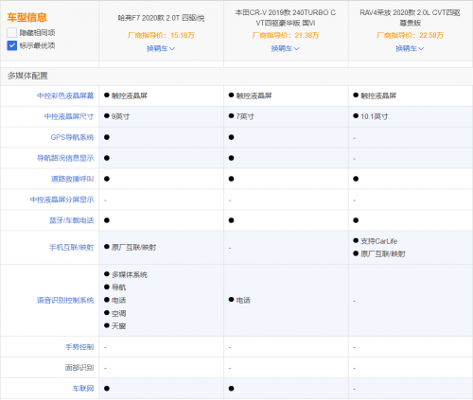The image size is (473, 400).
Task: Click the 道路救援呼叫 link
Action: click(72, 179)
